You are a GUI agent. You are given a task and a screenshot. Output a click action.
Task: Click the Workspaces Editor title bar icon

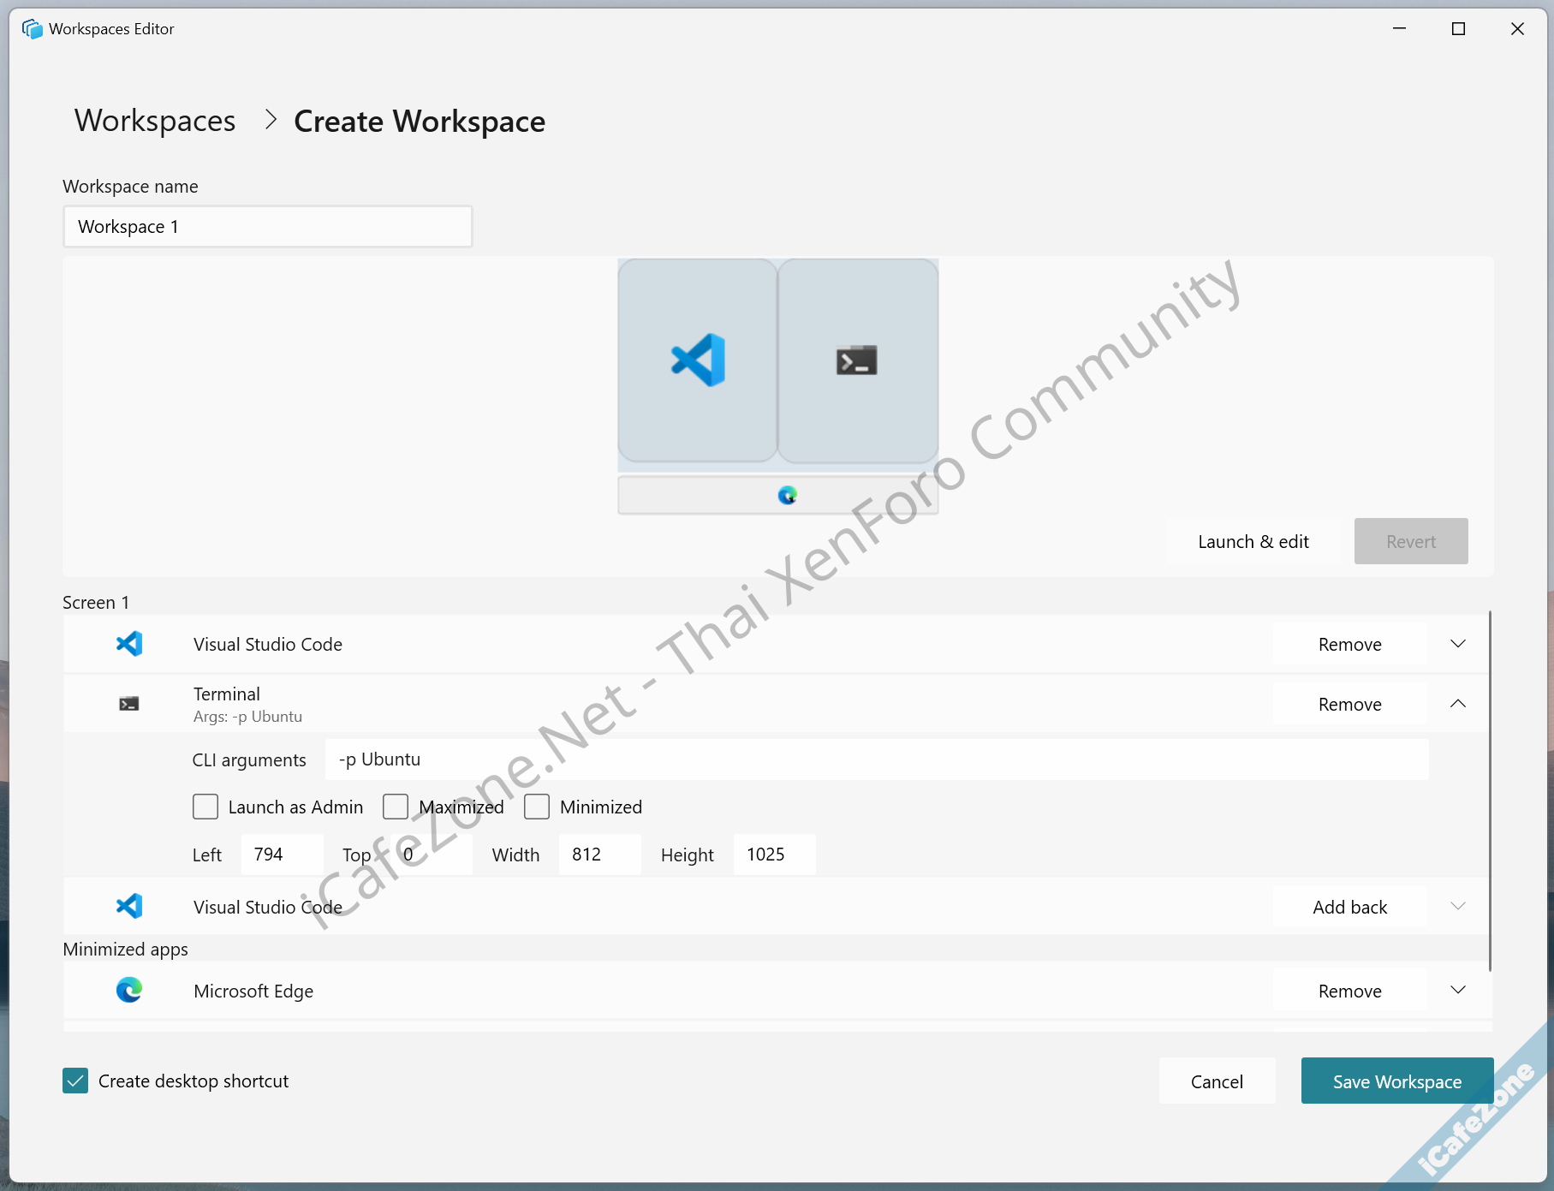[33, 29]
